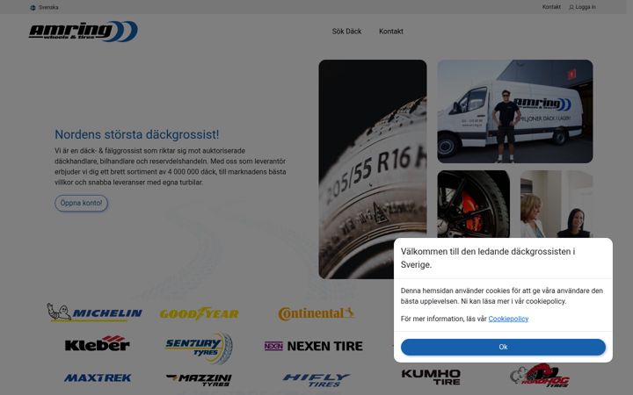Click the photo of two women

pyautogui.click(x=557, y=204)
